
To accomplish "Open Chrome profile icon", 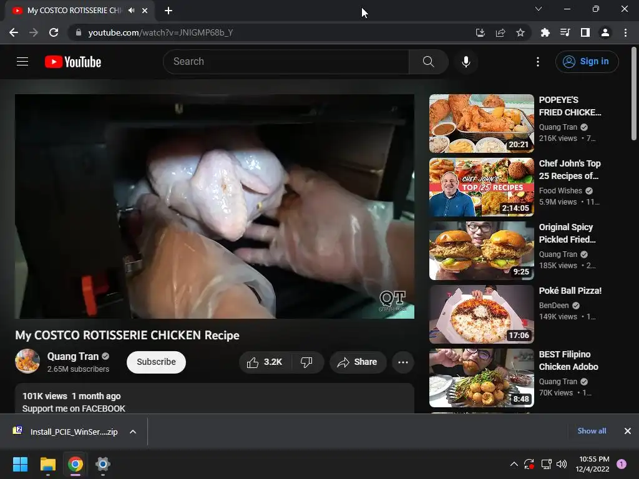I will (605, 32).
